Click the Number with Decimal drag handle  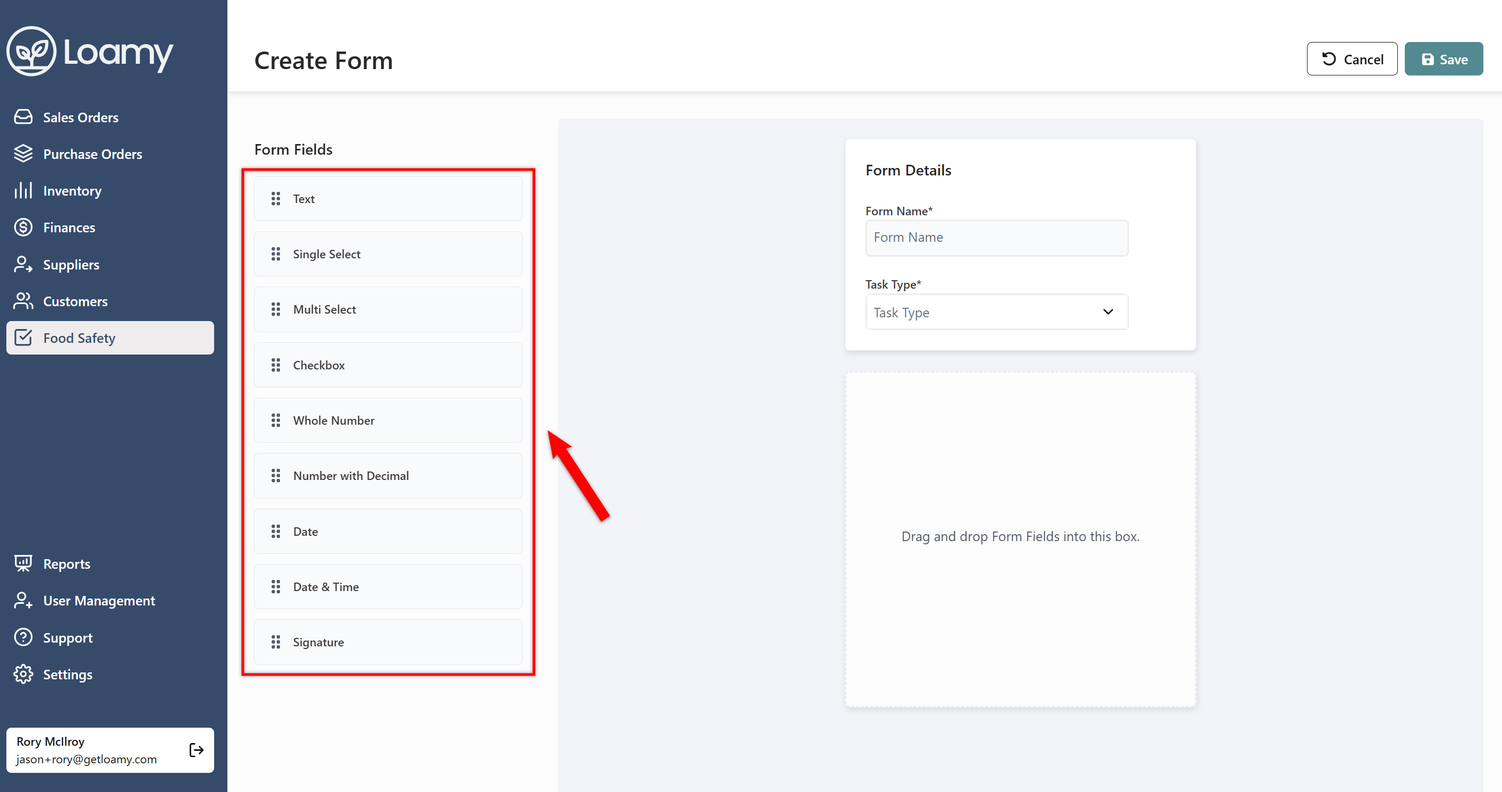(276, 476)
